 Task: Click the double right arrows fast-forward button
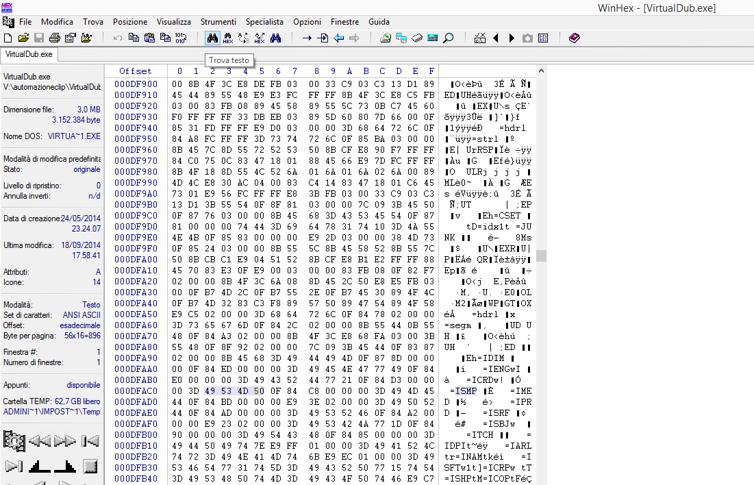coord(65,440)
